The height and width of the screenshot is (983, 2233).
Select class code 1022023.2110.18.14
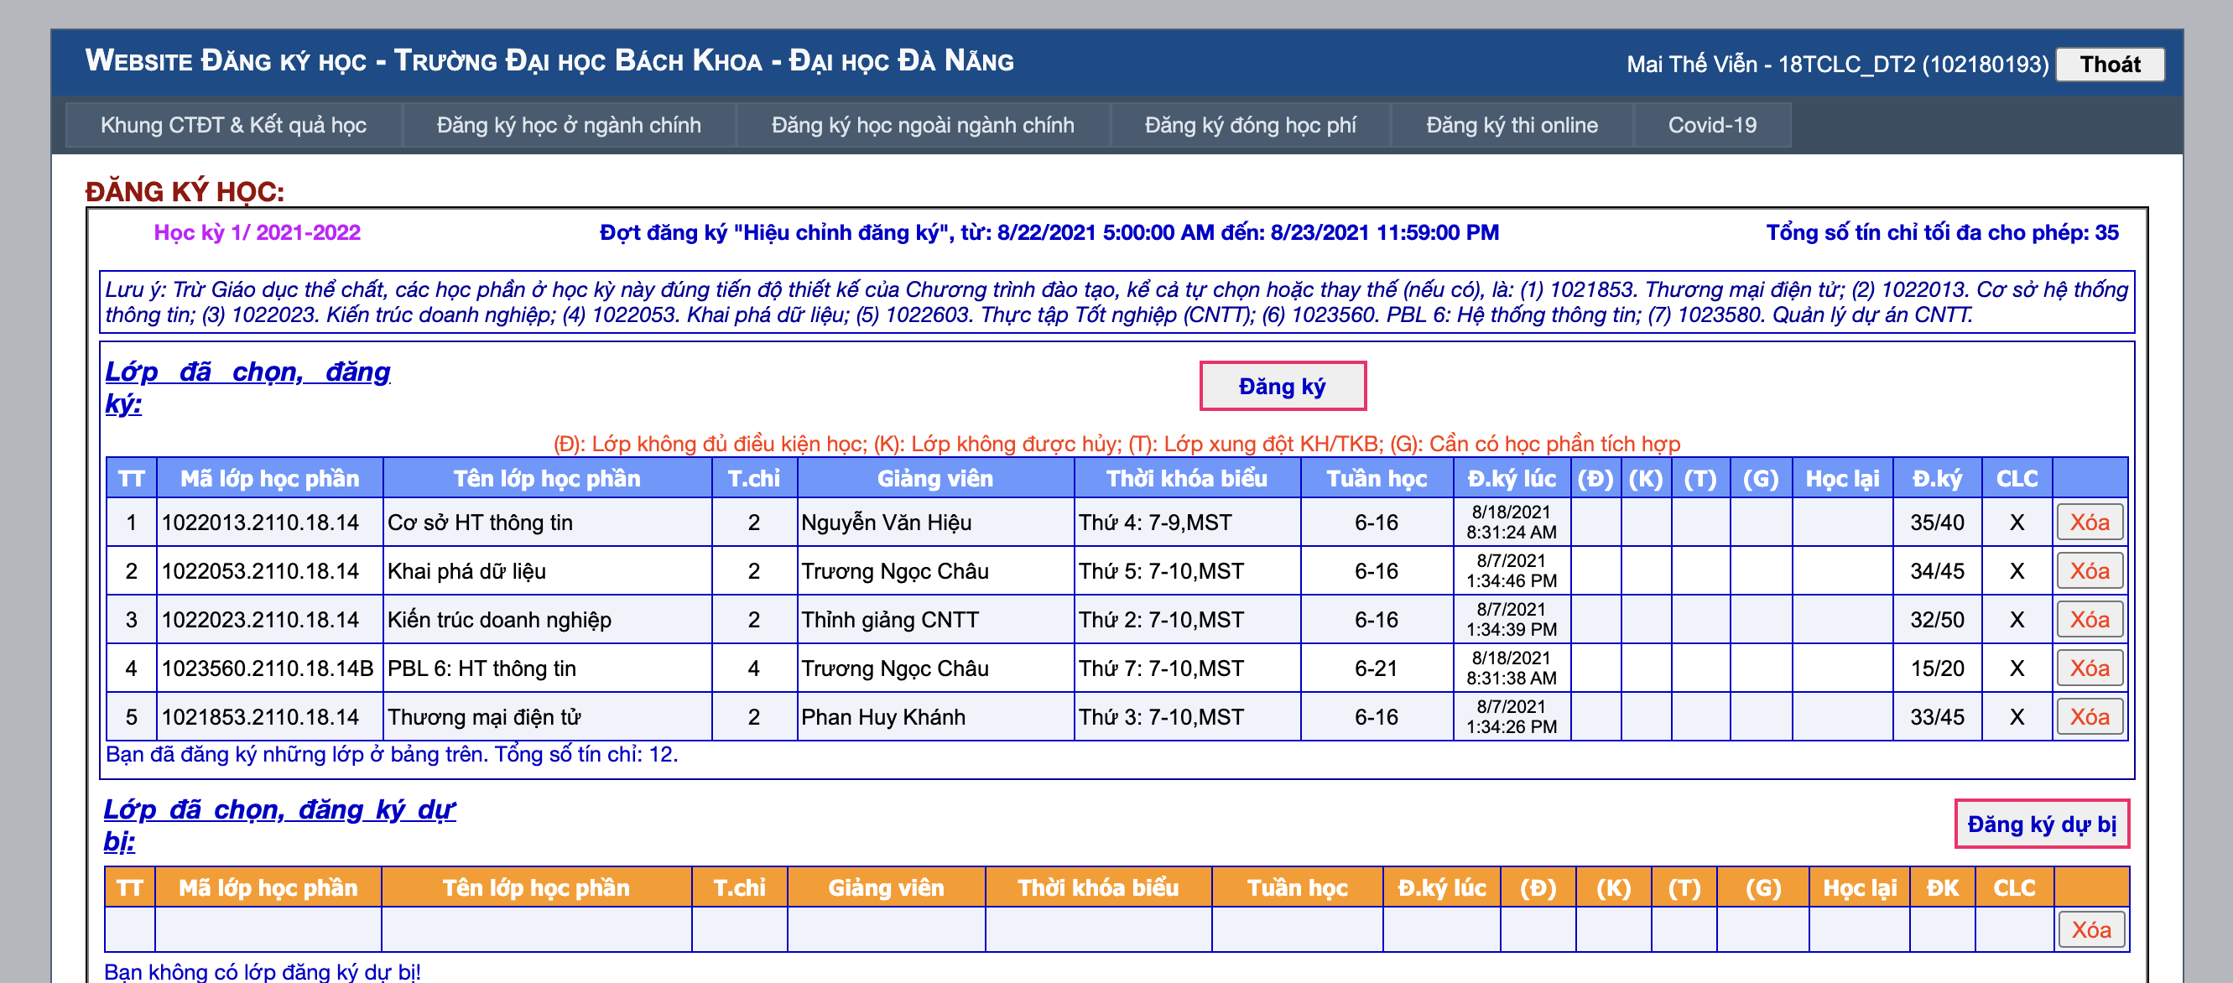[260, 620]
